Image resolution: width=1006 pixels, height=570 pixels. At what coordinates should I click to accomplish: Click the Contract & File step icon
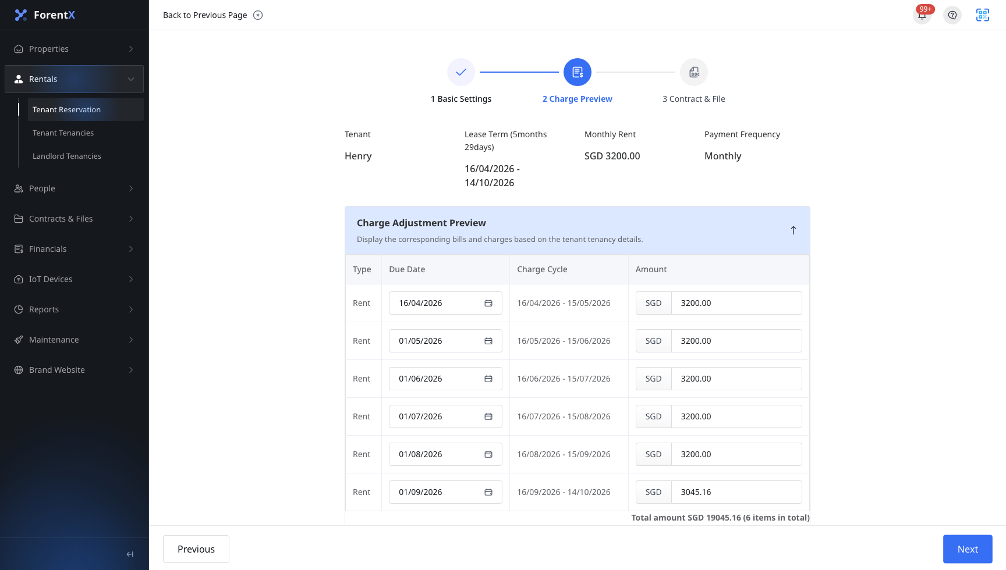pyautogui.click(x=694, y=72)
